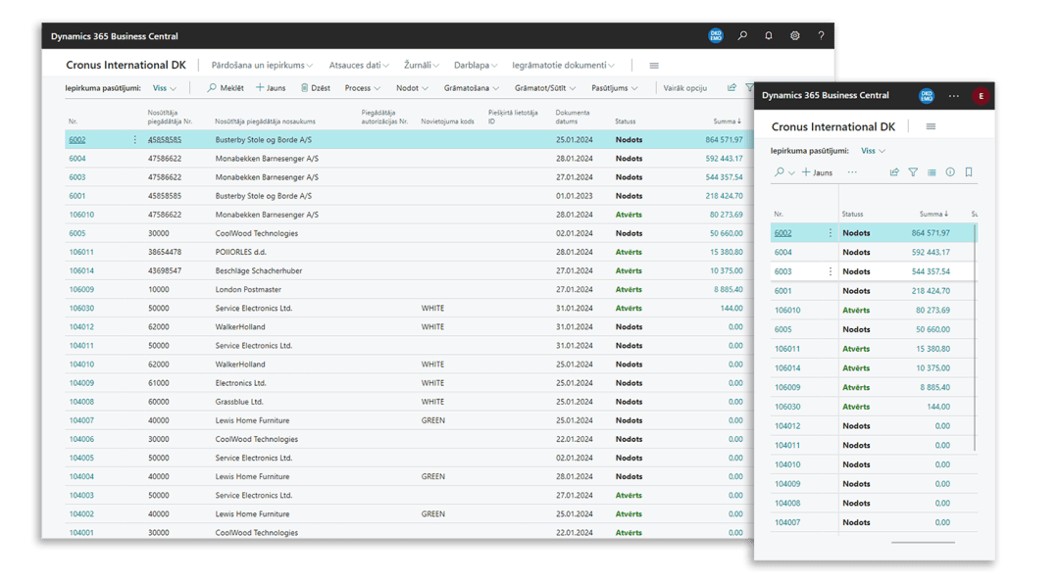Open notifications bell in the header
1059x583 pixels.
tap(769, 36)
